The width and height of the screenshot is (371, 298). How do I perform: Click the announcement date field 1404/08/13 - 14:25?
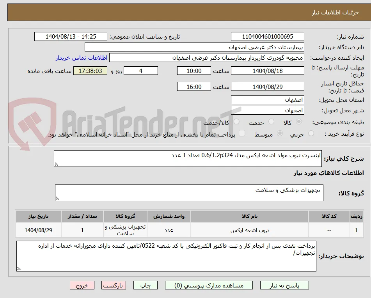[x=71, y=37]
